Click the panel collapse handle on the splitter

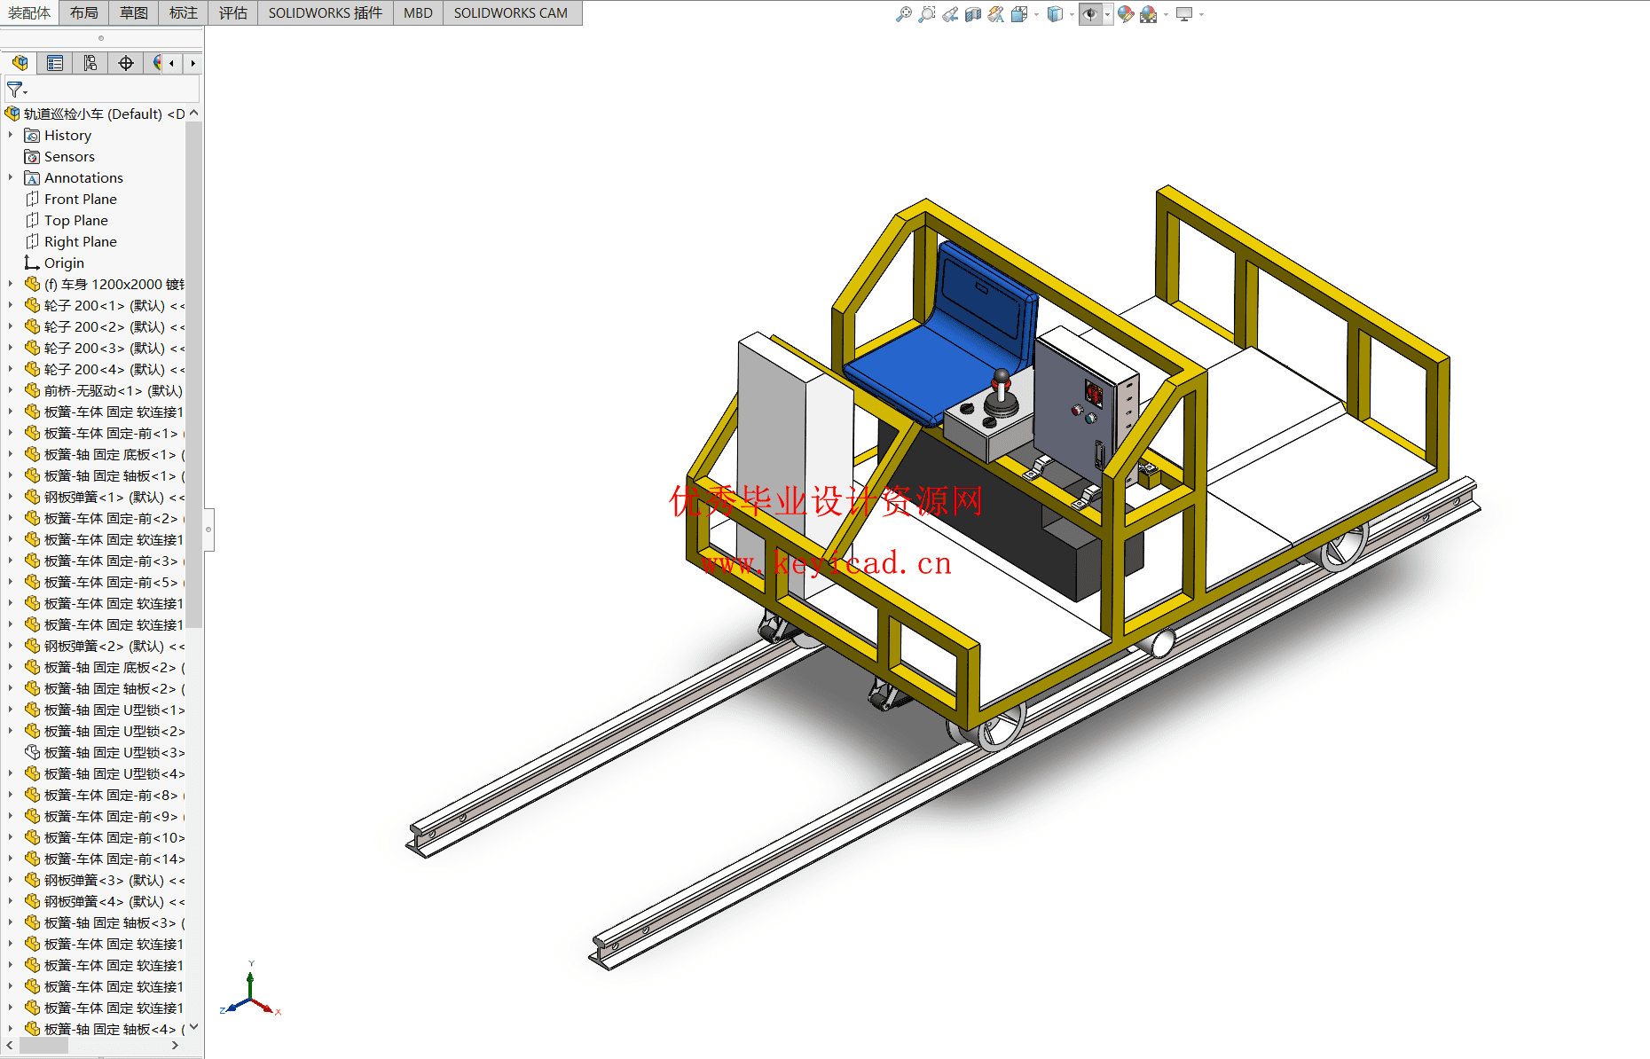208,529
